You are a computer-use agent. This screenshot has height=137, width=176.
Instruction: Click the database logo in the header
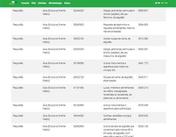pyautogui.click(x=13, y=3)
